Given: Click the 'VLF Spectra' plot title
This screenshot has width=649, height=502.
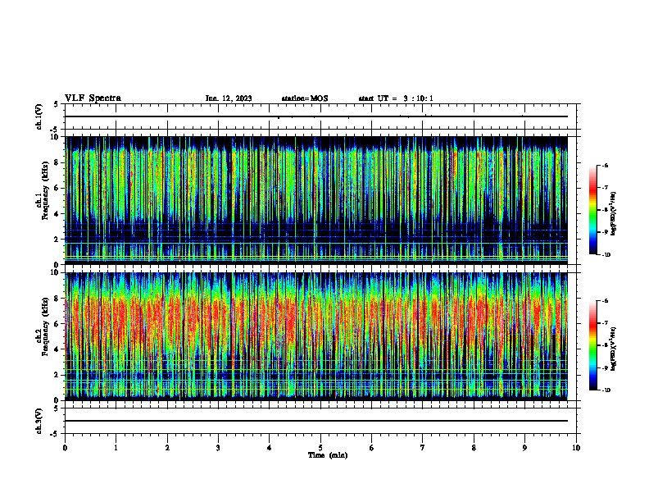Looking at the screenshot, I should tap(93, 98).
